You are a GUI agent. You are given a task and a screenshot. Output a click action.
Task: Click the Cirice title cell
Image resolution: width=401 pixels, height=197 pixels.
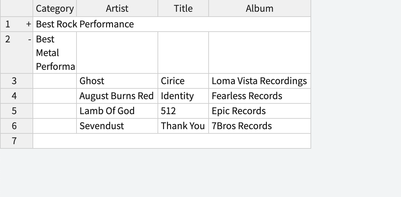[x=183, y=81]
